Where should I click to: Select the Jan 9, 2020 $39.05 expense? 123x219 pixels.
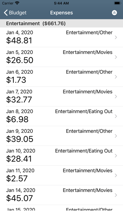point(61,136)
